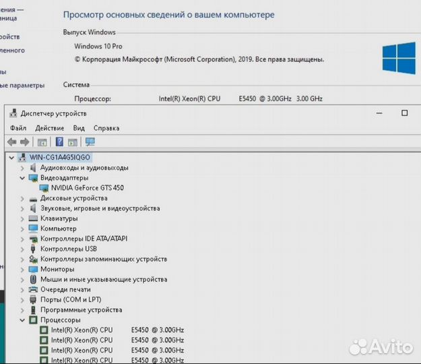
Task: Click the NVIDIA GeForce GTS 450 icon
Action: coord(44,188)
